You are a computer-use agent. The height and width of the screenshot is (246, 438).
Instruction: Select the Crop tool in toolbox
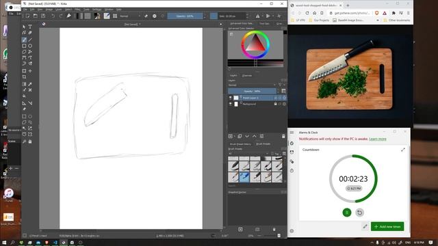25,77
